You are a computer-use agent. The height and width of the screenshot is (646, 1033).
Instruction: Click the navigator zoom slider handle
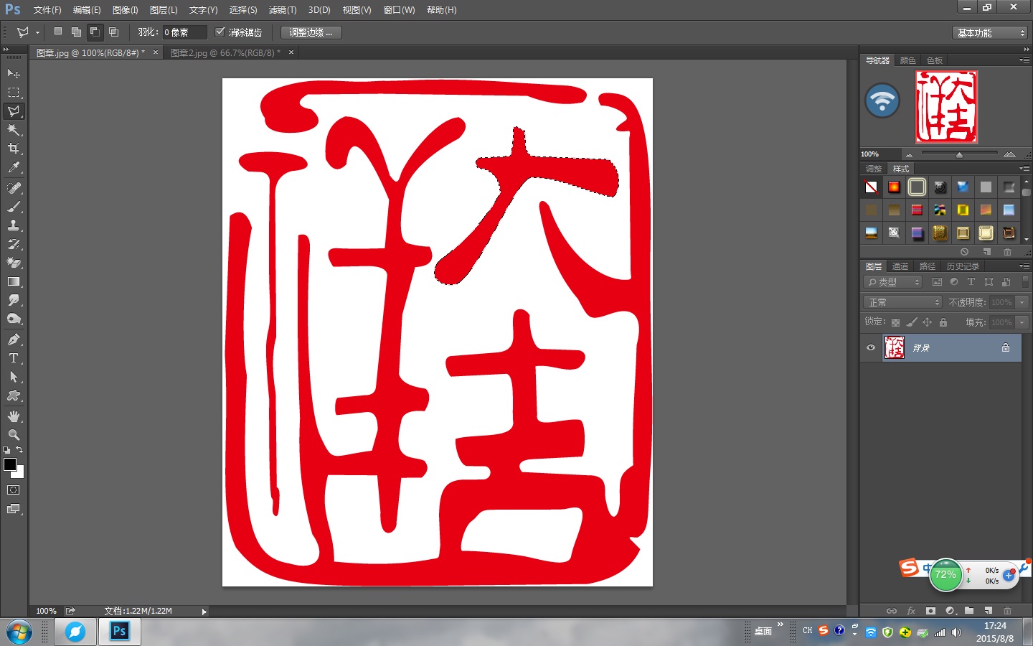[x=959, y=155]
